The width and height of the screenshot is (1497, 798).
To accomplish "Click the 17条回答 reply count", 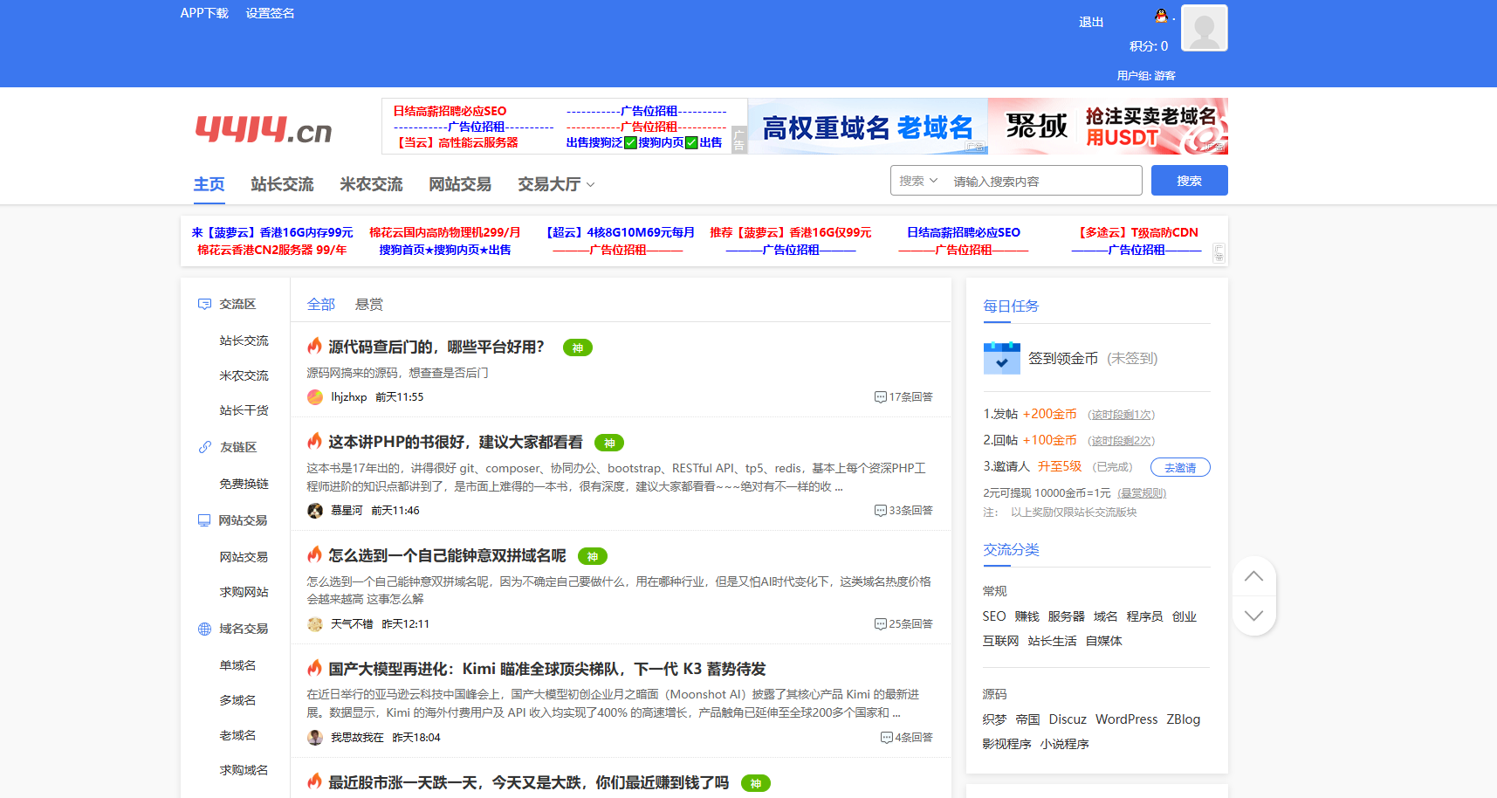I will 904,397.
